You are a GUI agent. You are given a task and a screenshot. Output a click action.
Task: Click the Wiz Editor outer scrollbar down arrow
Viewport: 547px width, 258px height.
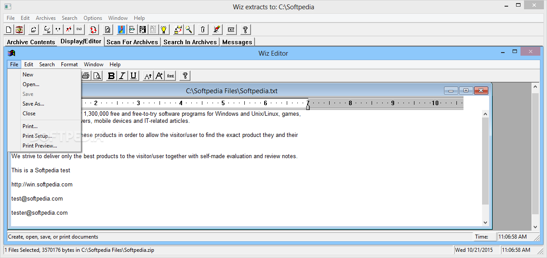tap(535, 227)
